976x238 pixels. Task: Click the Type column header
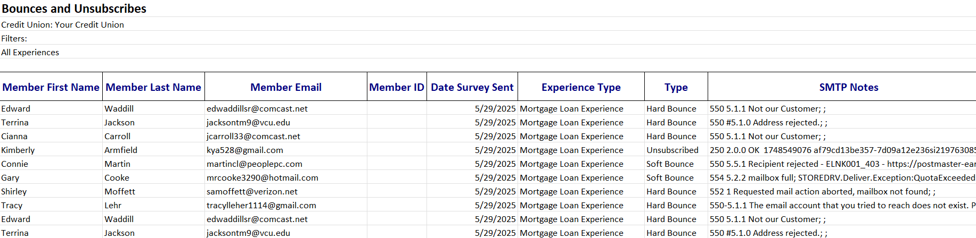pyautogui.click(x=676, y=87)
